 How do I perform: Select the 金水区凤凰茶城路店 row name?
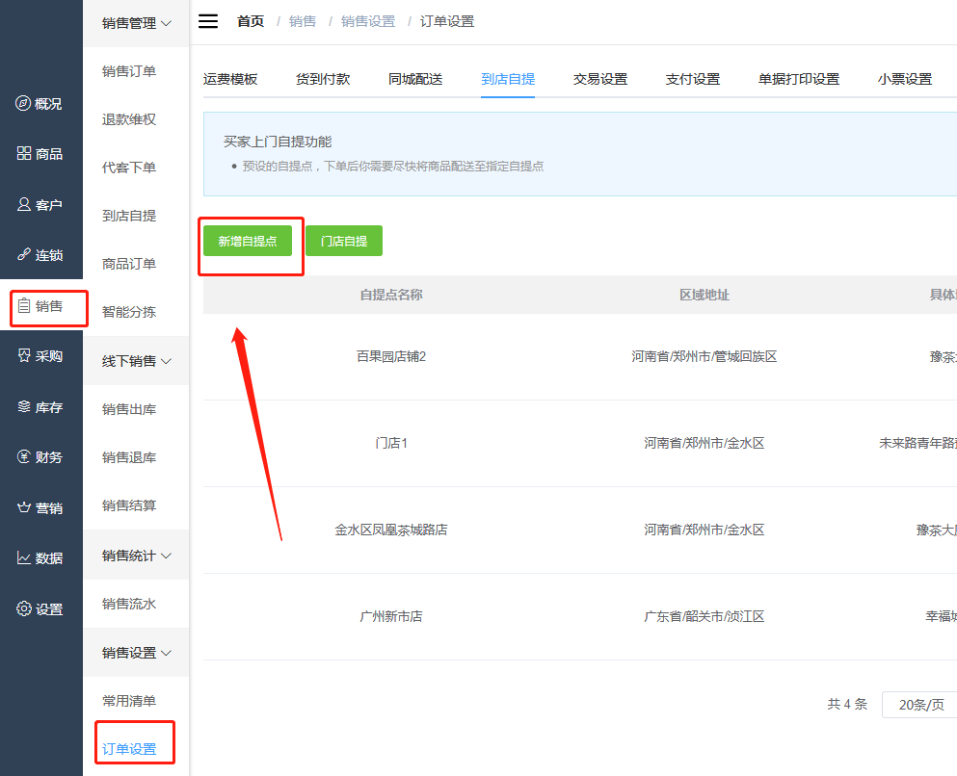pyautogui.click(x=391, y=530)
